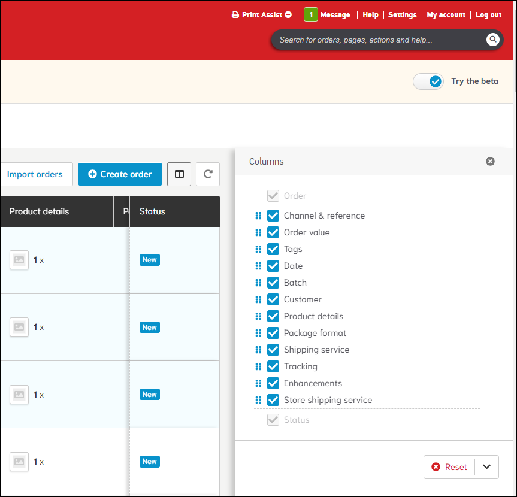Disable the Order value column
This screenshot has width=517, height=497.
(x=273, y=232)
